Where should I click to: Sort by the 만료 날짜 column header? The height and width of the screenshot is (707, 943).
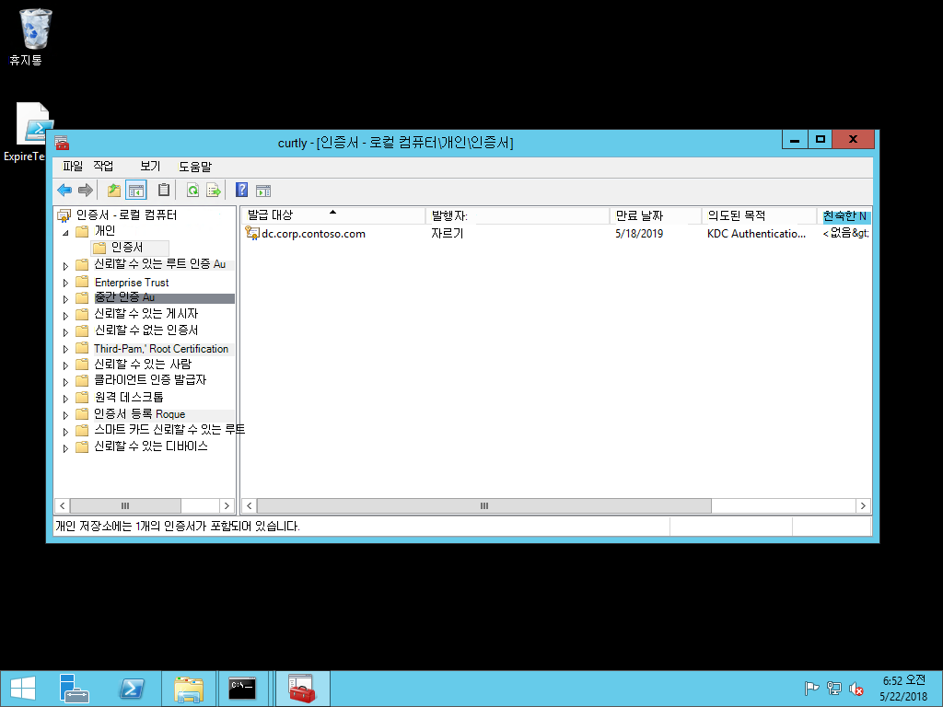[x=656, y=215]
